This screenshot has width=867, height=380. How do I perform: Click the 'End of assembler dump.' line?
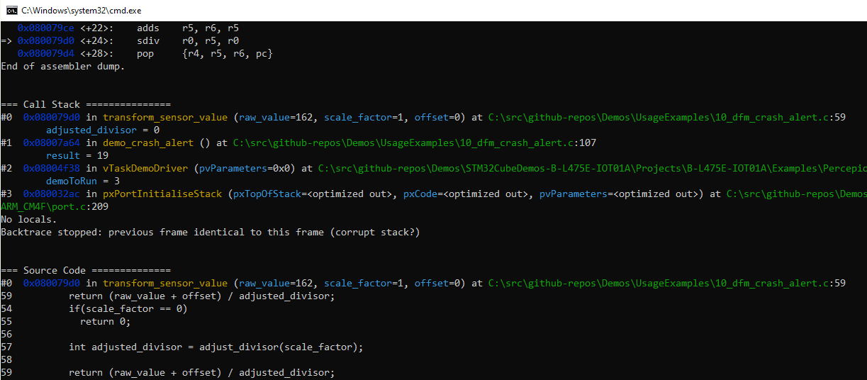[x=62, y=66]
